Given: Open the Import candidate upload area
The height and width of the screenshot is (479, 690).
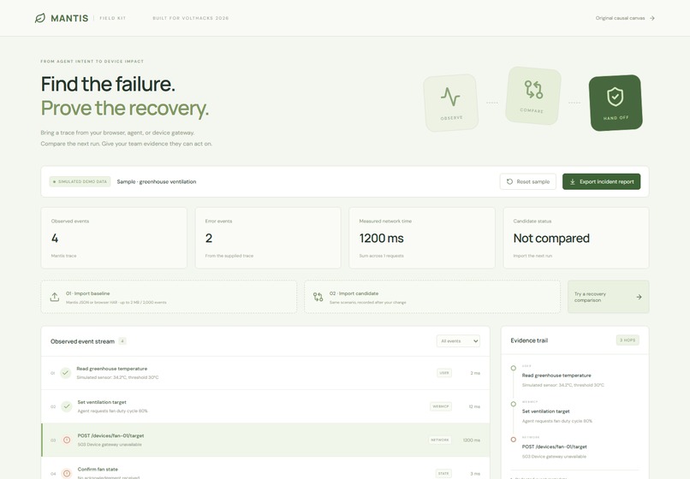Looking at the screenshot, I should 432,297.
